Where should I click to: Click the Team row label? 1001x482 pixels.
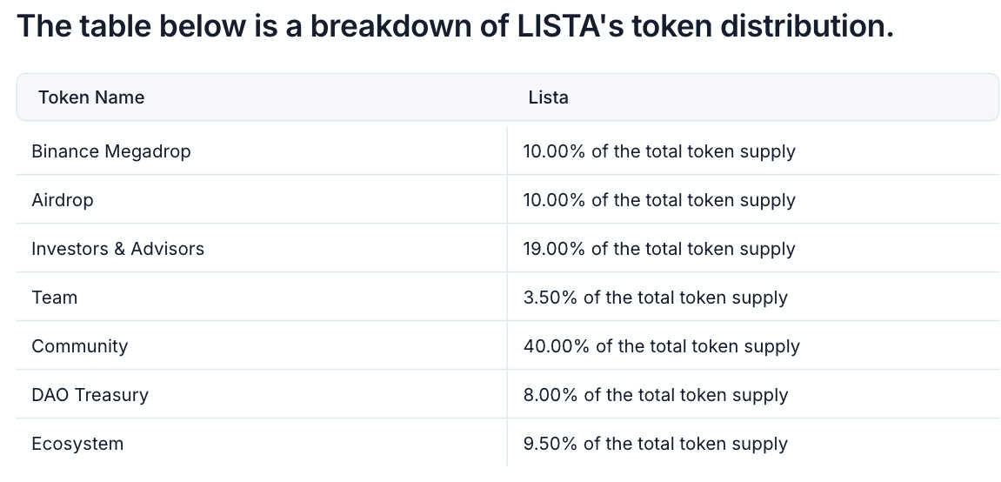[54, 298]
